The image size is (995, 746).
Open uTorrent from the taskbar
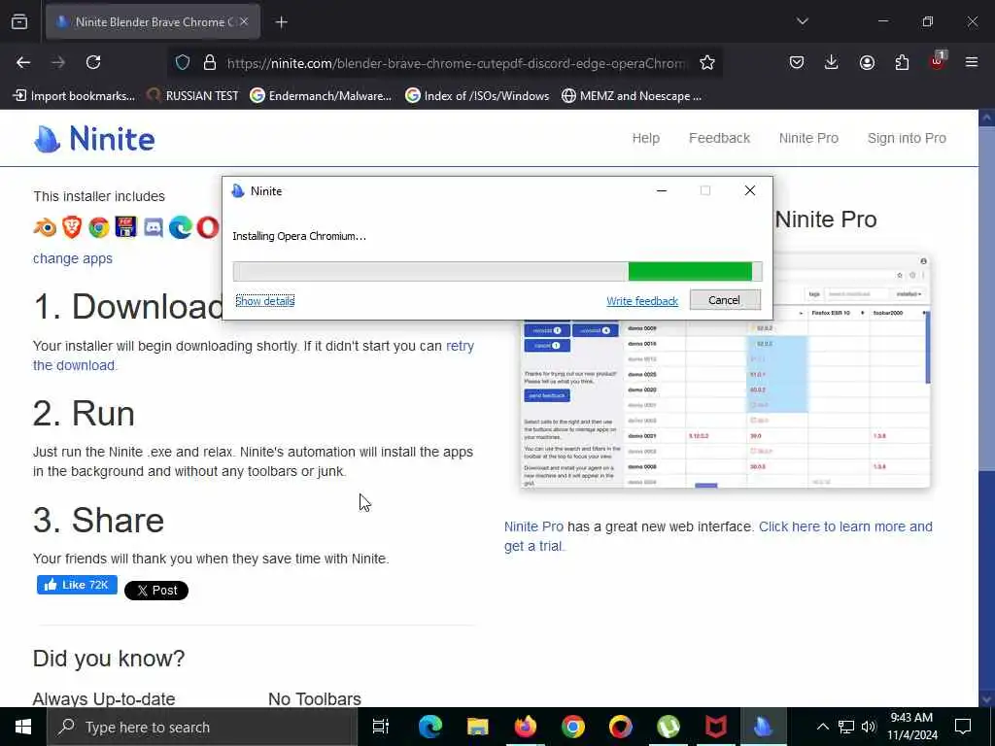pyautogui.click(x=669, y=727)
